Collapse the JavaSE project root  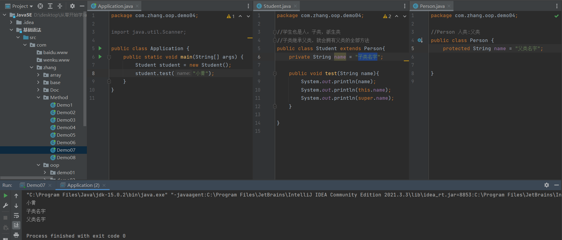pyautogui.click(x=5, y=15)
